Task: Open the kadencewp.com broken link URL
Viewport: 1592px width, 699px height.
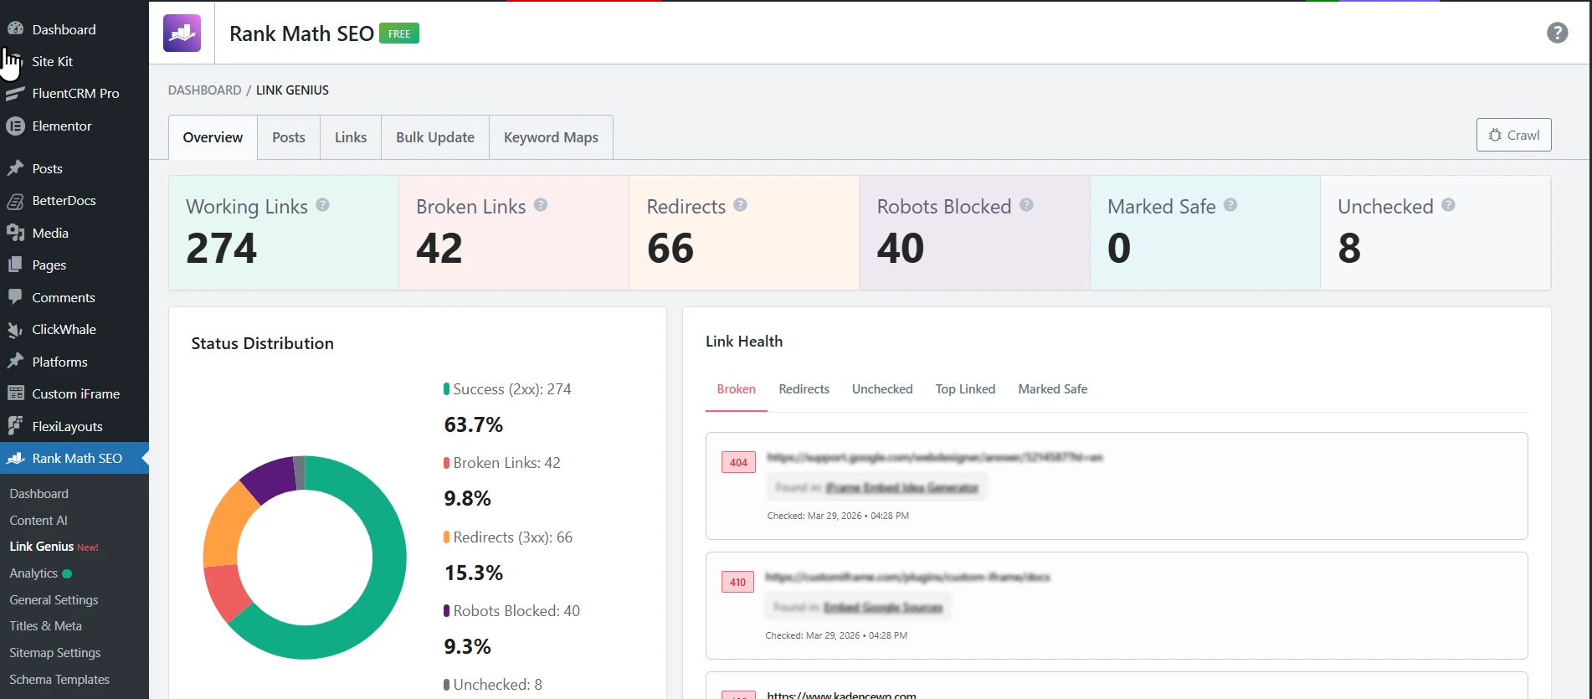Action: [x=841, y=694]
